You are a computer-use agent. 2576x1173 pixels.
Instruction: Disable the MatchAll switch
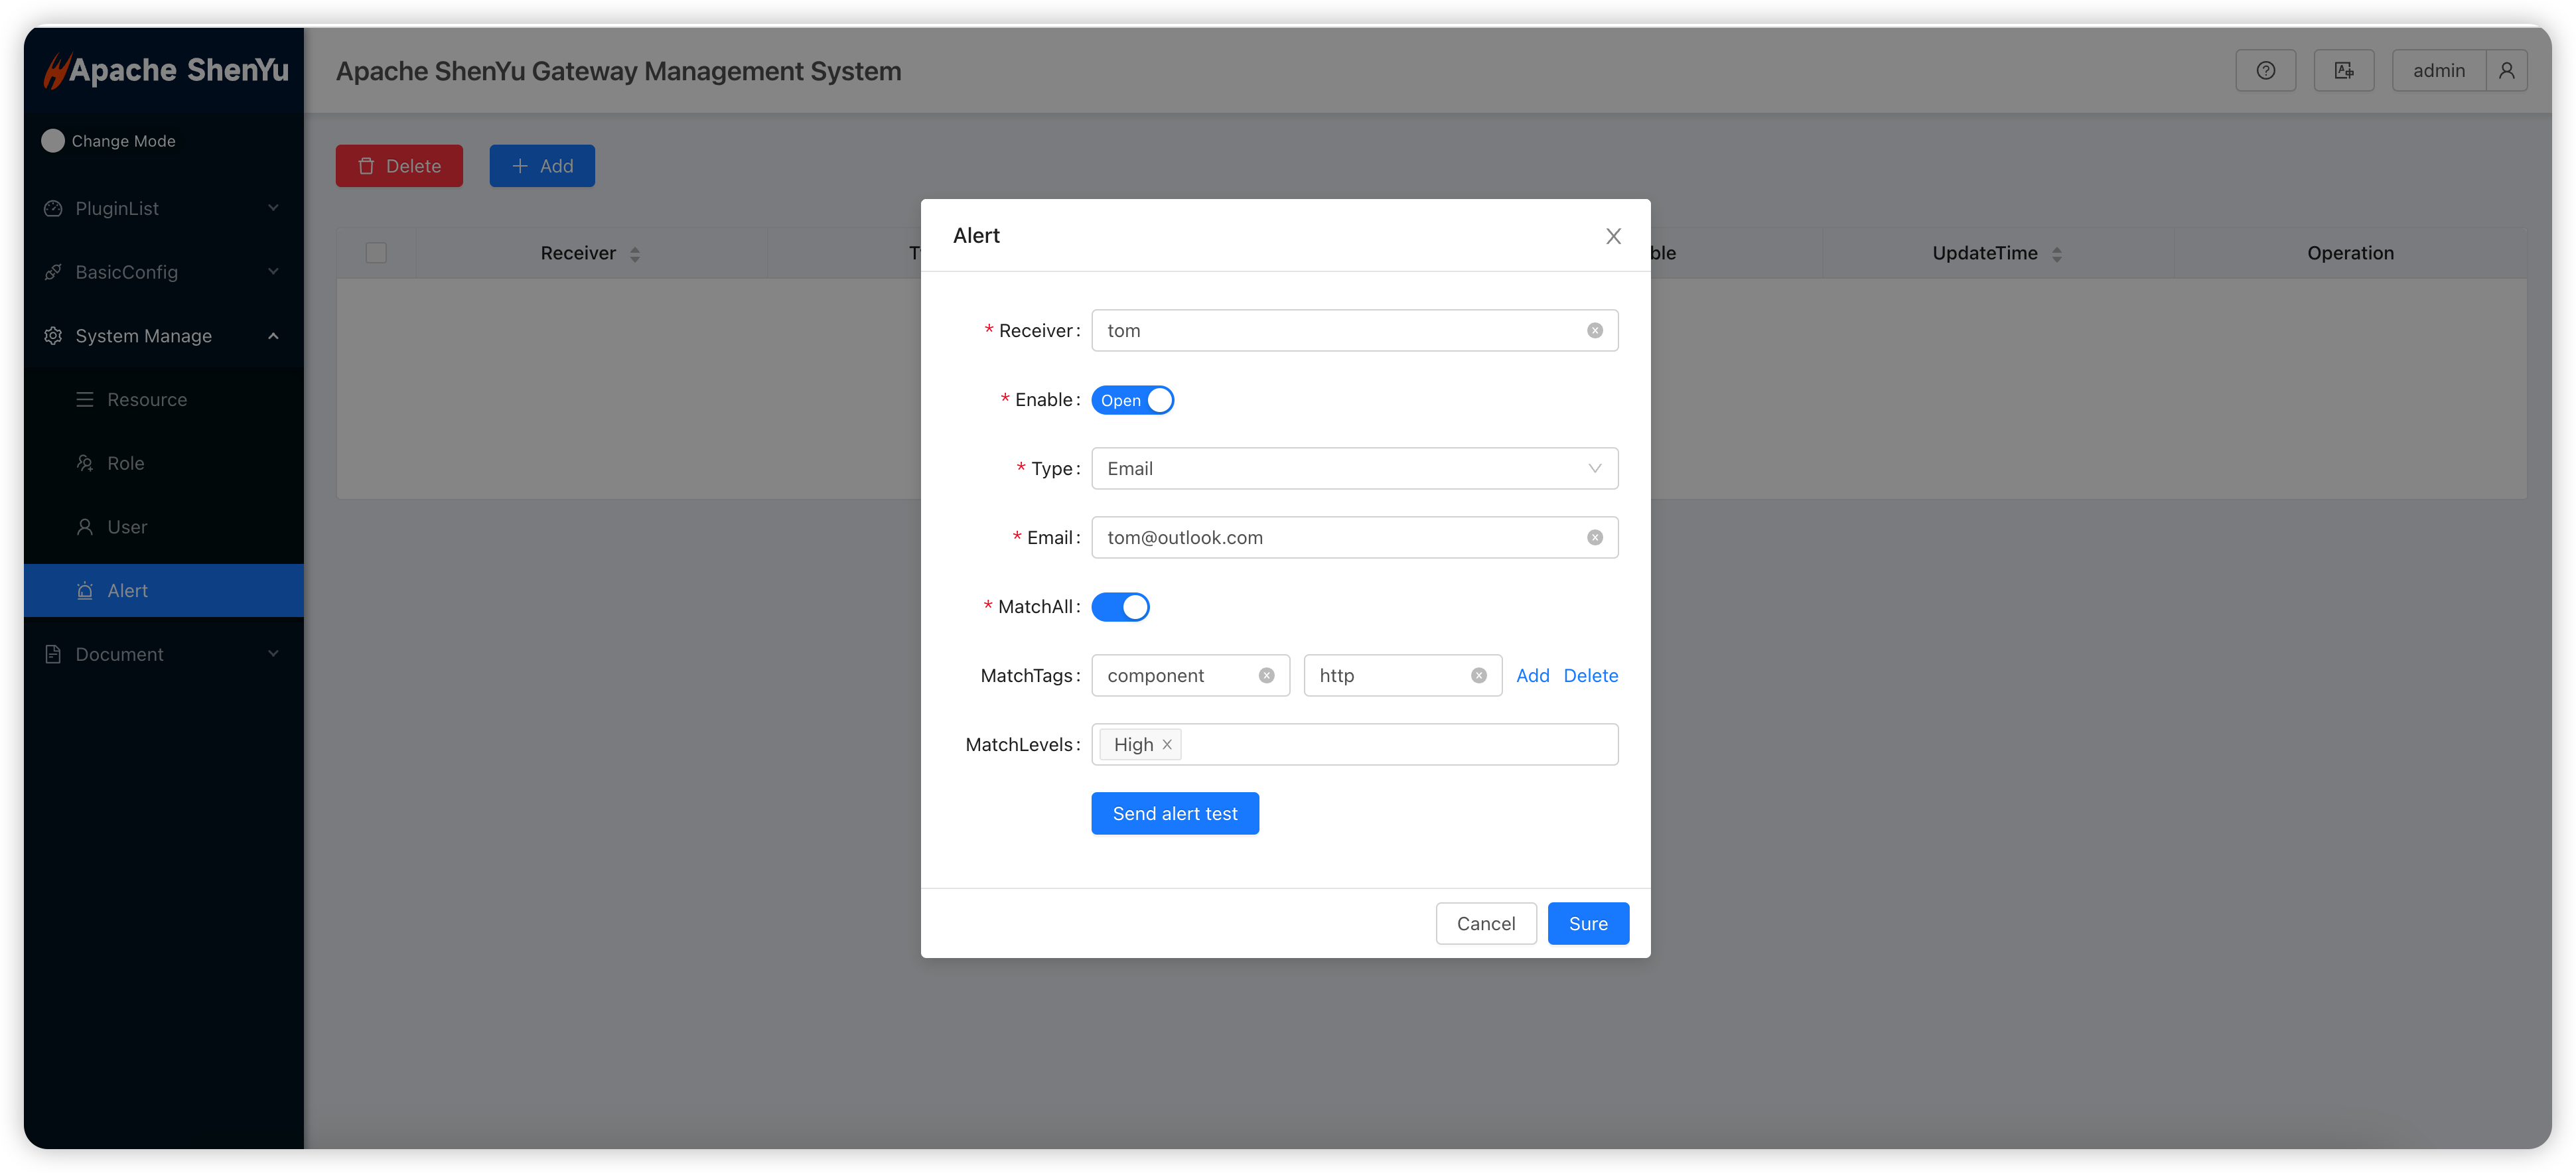1120,607
